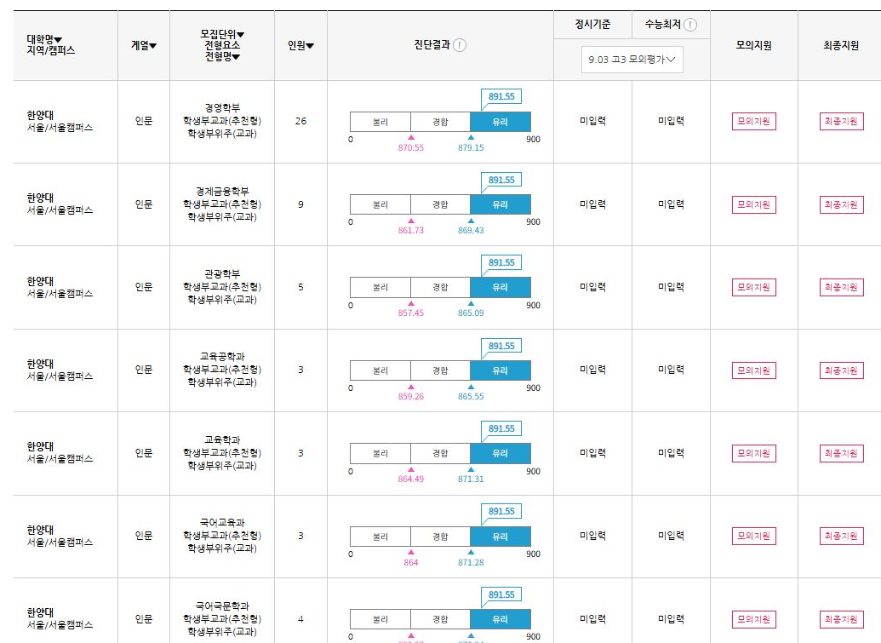Click the blue 865.09 marker for 관광학부
The width and height of the screenshot is (881, 643).
[471, 303]
